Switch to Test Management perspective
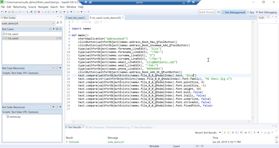The width and height of the screenshot is (279, 148). (x=234, y=12)
